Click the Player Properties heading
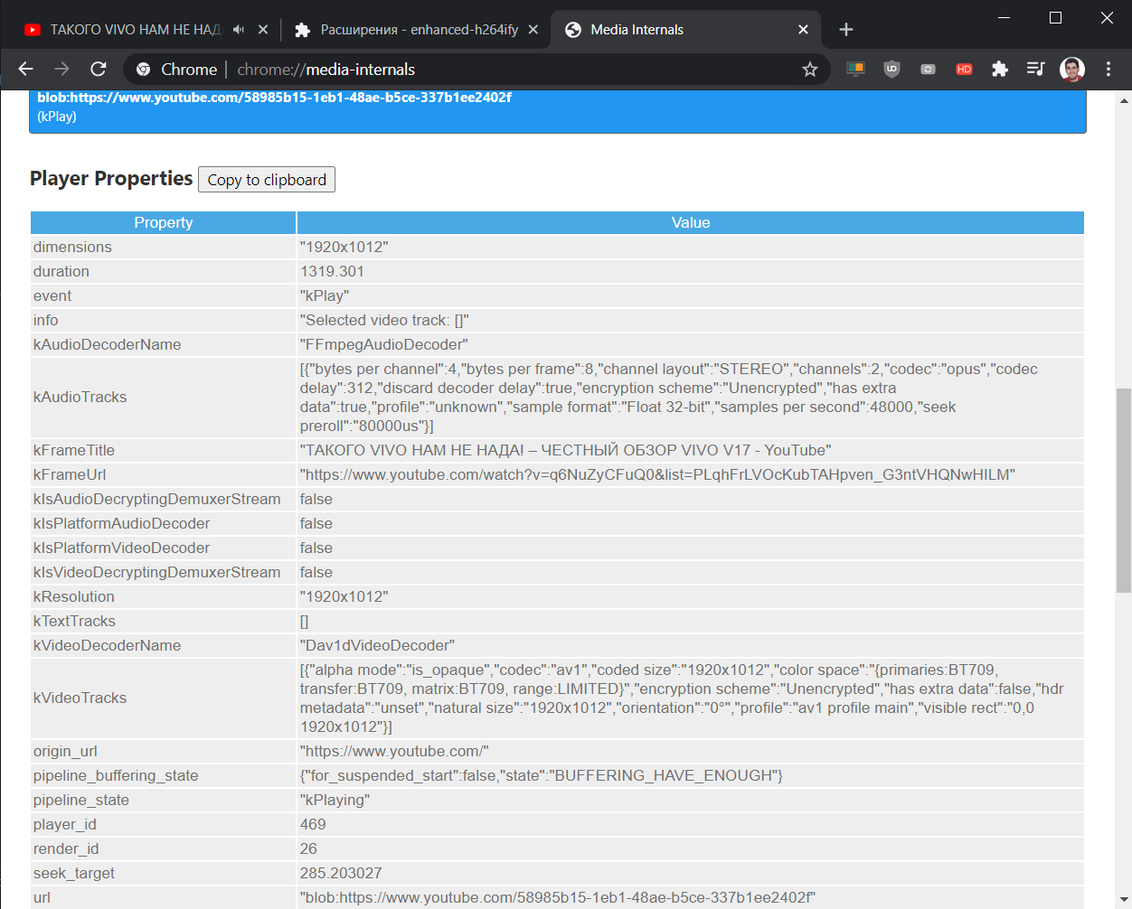 111,178
